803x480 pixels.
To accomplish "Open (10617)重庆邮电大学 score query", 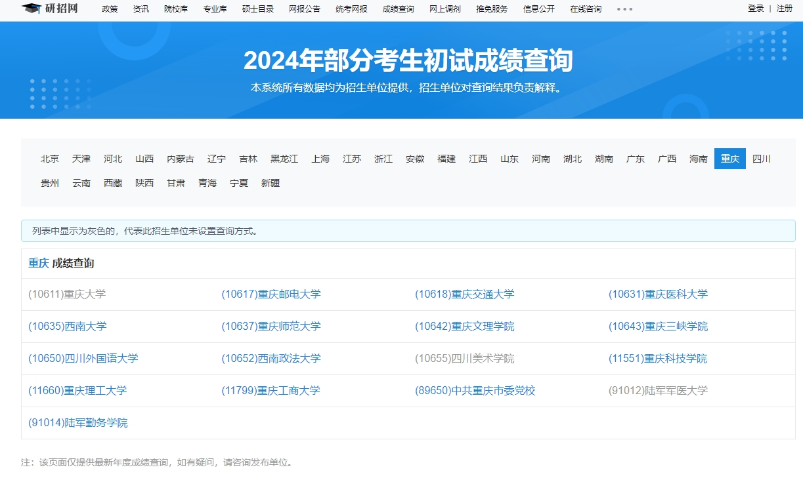I will click(271, 294).
